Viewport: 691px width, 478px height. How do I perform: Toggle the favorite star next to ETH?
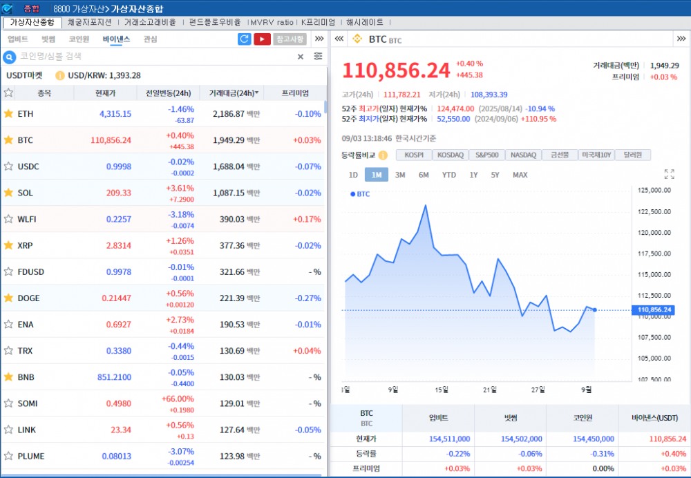coord(10,114)
